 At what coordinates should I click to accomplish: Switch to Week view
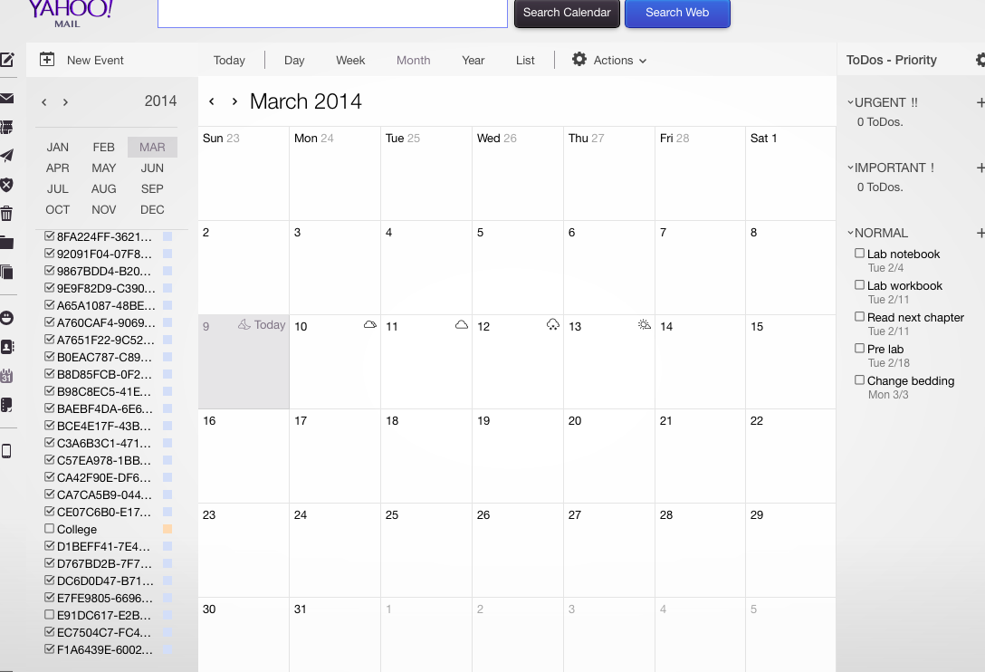tap(350, 61)
